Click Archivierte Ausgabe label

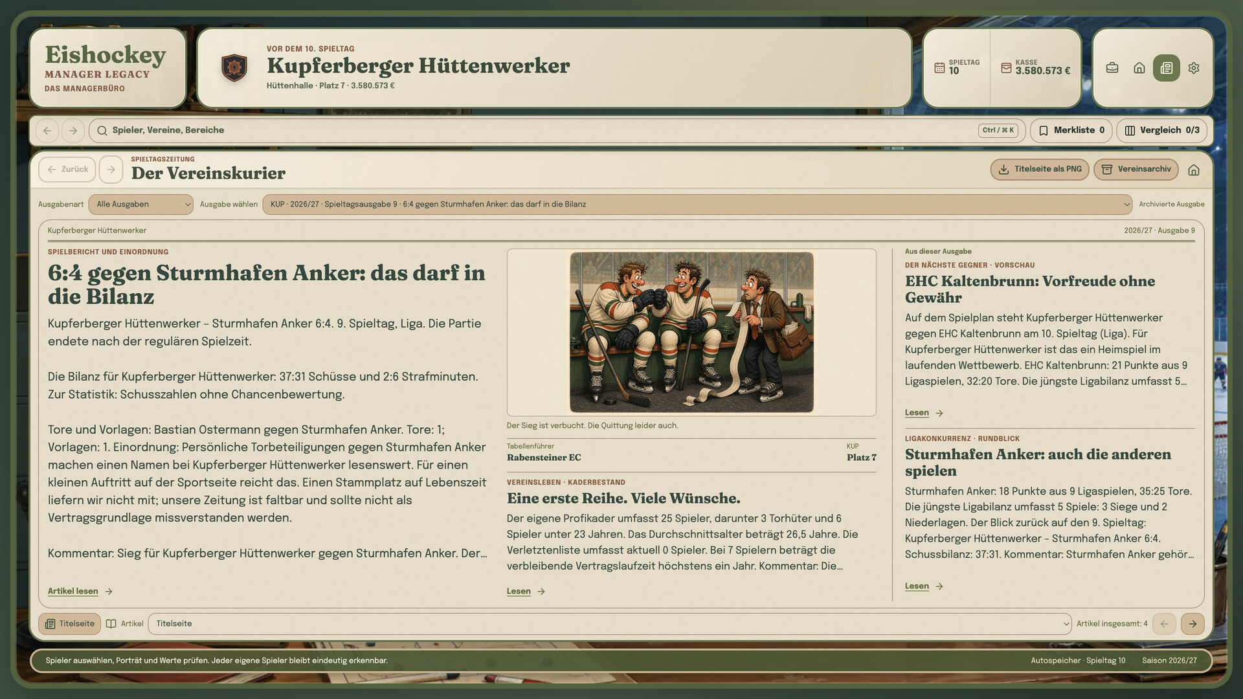[x=1171, y=205]
